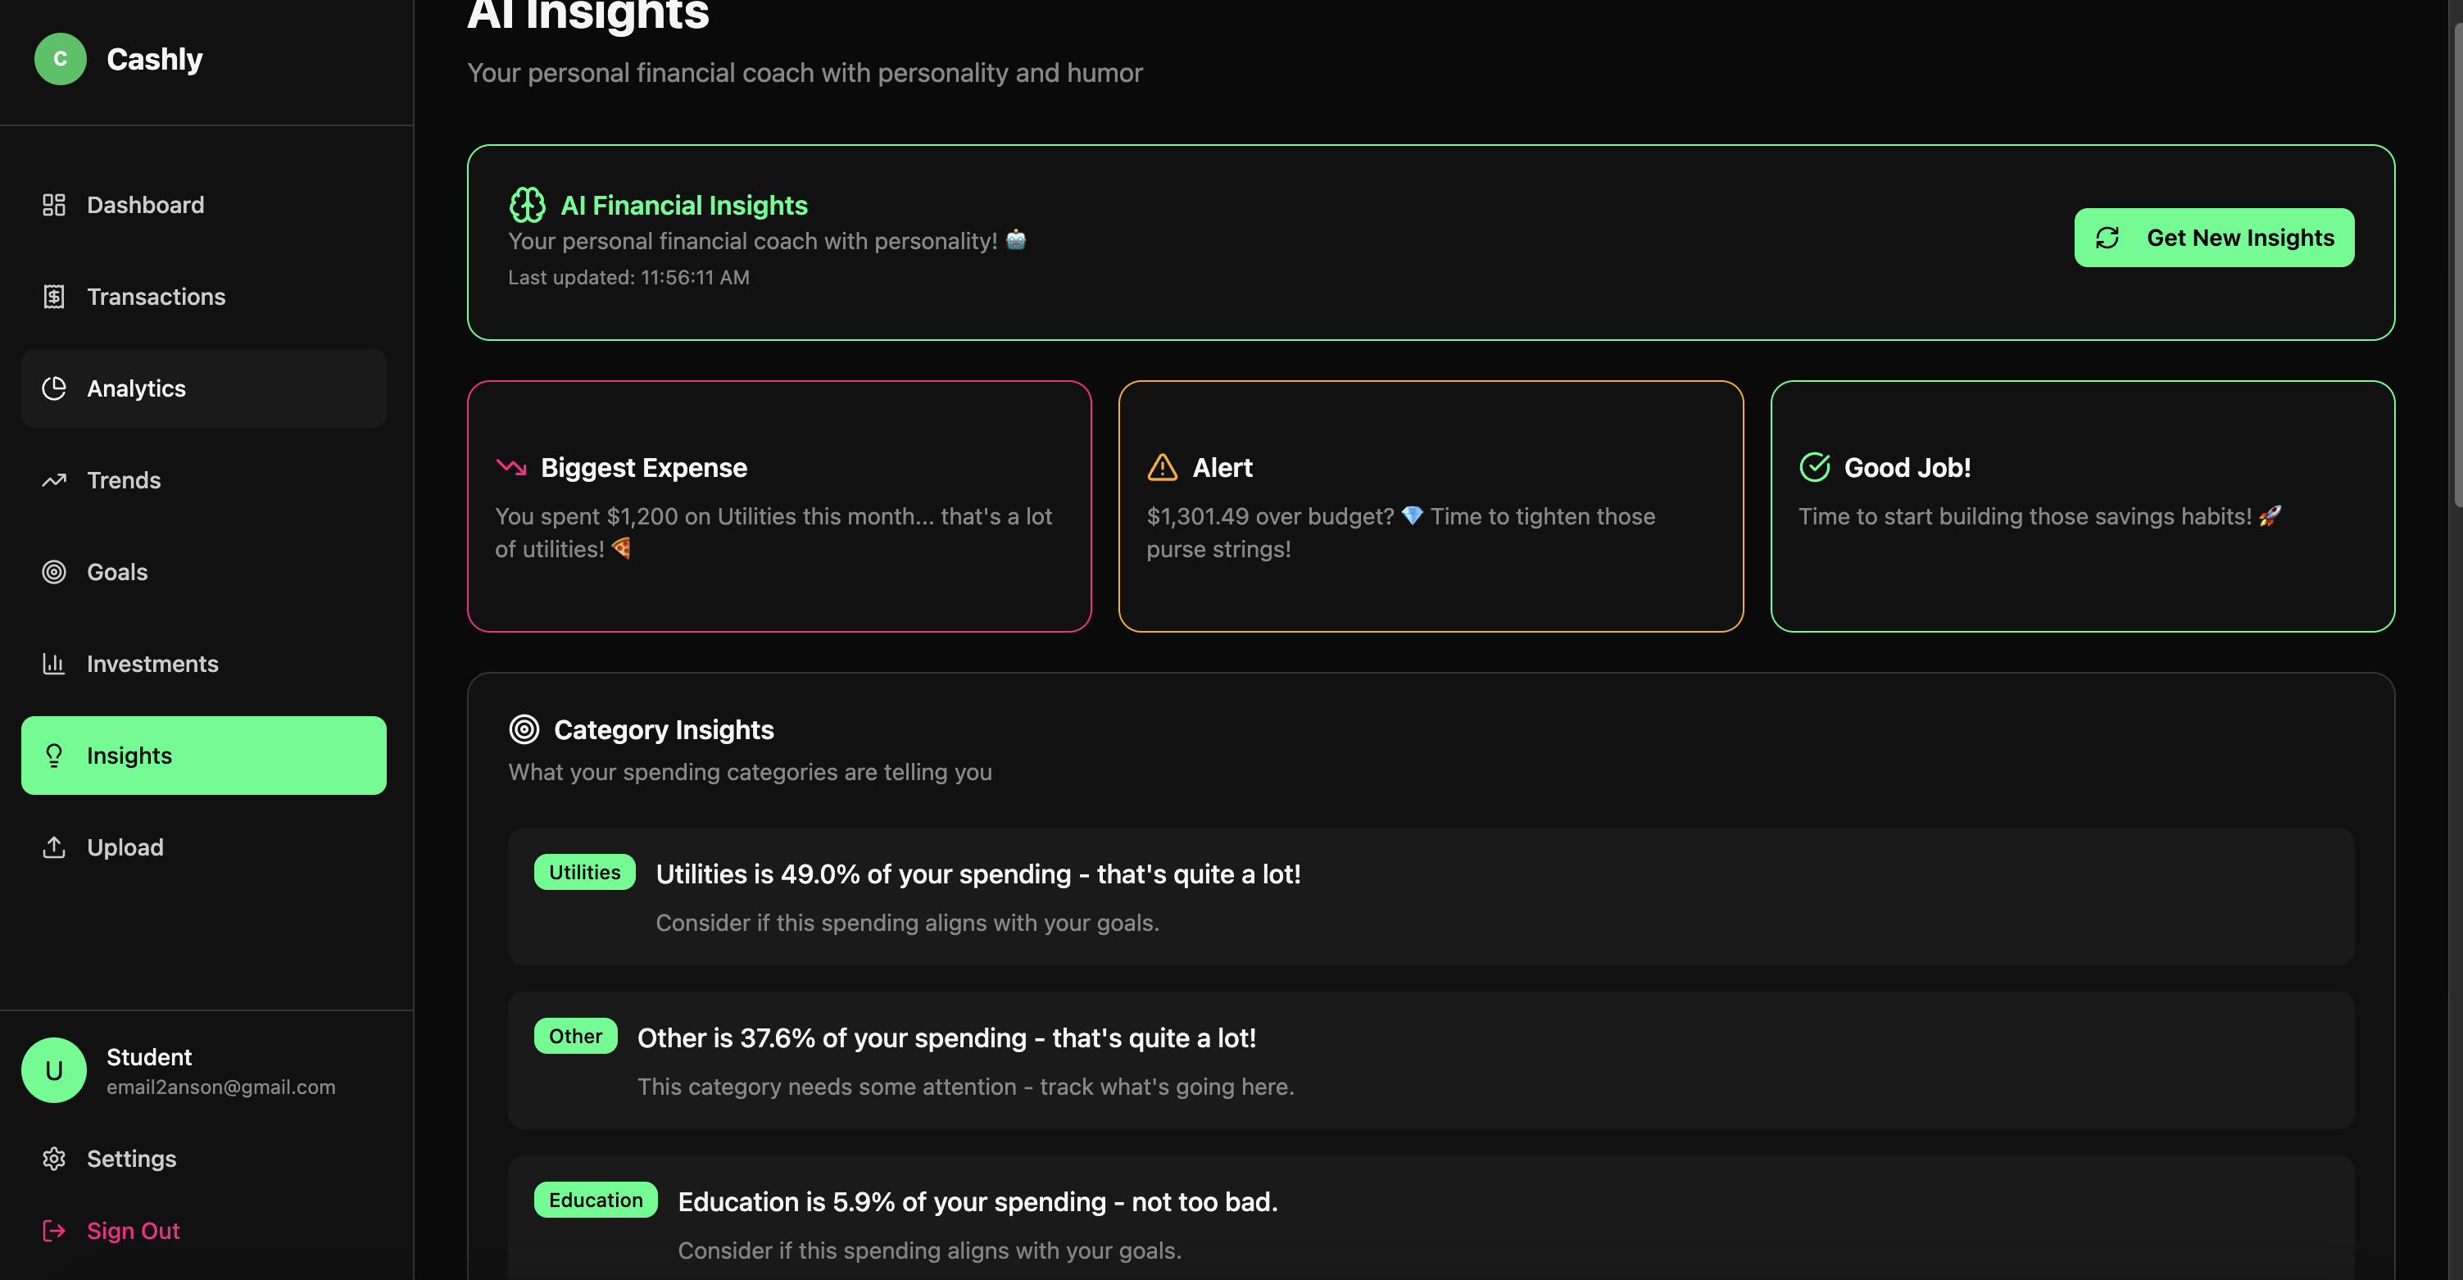Click Get New Insights button

(2213, 237)
